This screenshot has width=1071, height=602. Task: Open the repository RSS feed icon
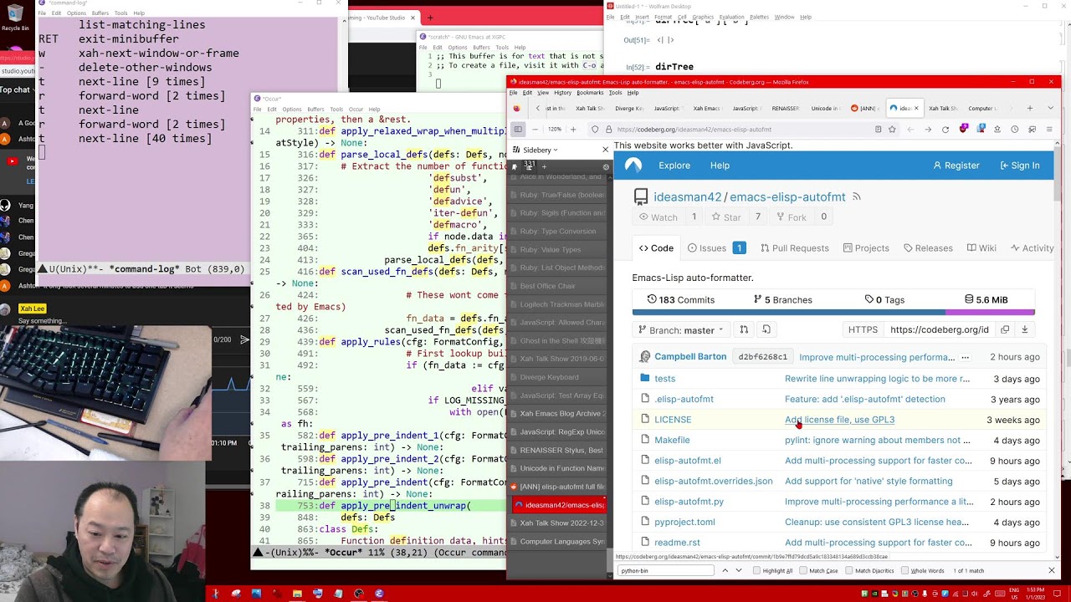coord(856,197)
